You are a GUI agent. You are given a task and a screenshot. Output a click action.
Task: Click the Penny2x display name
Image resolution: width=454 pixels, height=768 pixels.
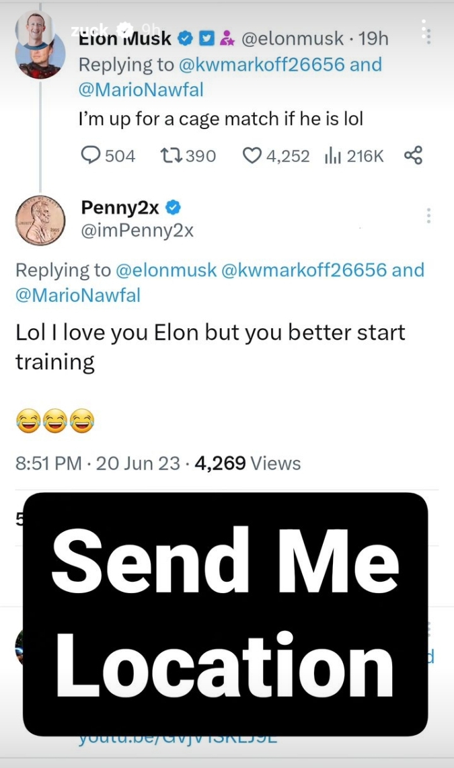click(x=120, y=207)
